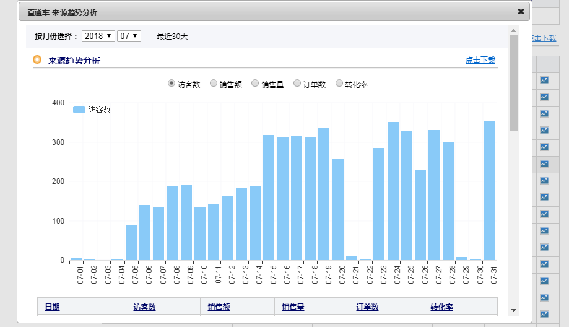Open trend chart icon in the highlighted background row

544,164
